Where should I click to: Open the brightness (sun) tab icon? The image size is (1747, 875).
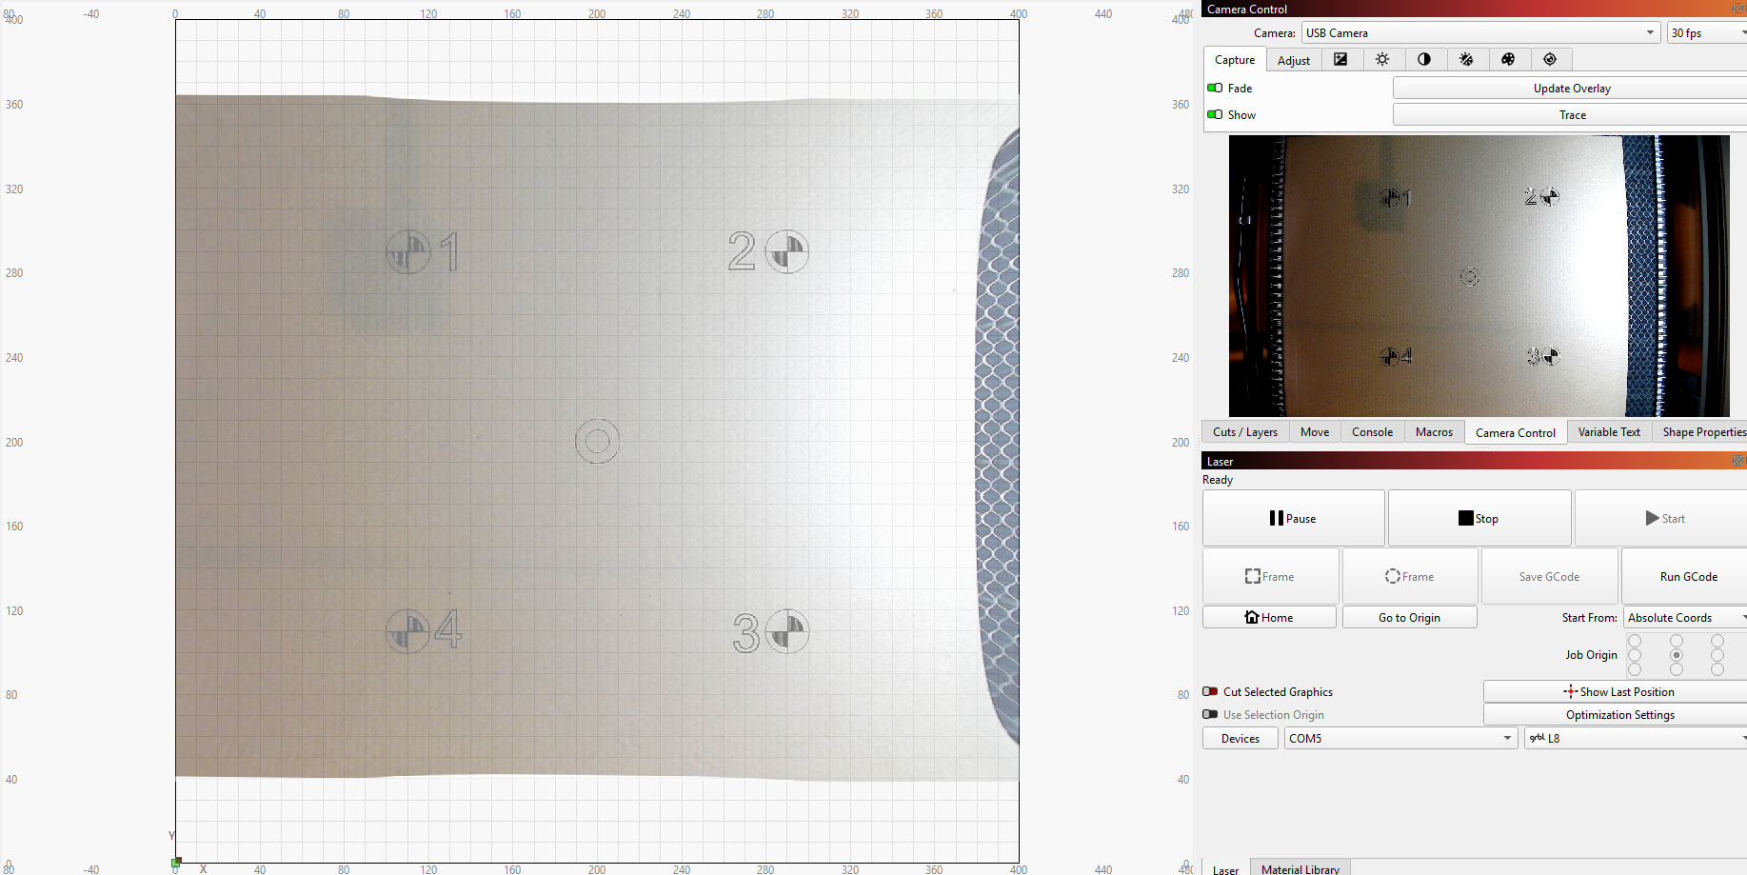pos(1382,60)
